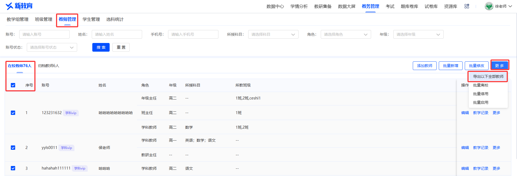
Task: Expand the 年级 grade dropdown
Action: click(x=418, y=34)
